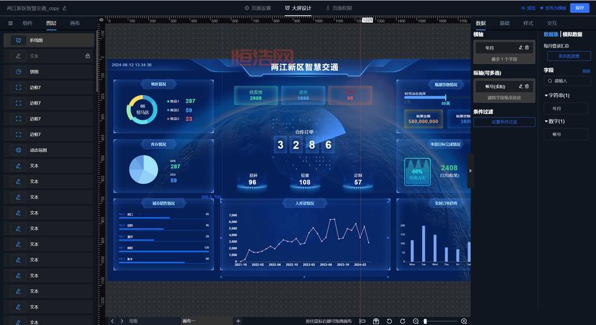The width and height of the screenshot is (596, 325).
Task: Toggle the lock on the 文本 layer
Action: 87,56
